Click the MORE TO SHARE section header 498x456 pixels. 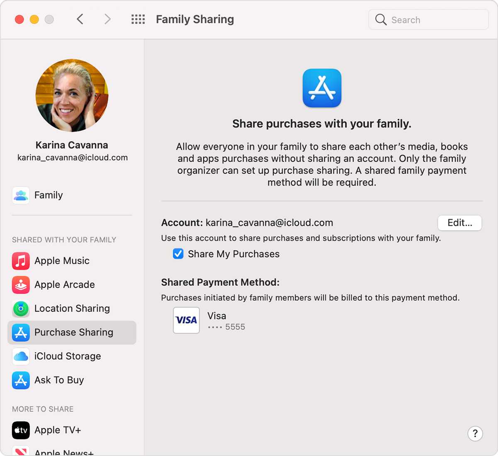point(43,409)
